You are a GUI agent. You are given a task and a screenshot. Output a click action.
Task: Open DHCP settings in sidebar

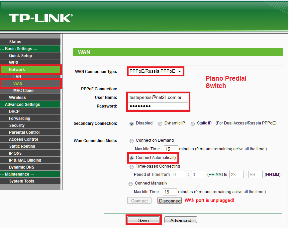tap(30, 111)
